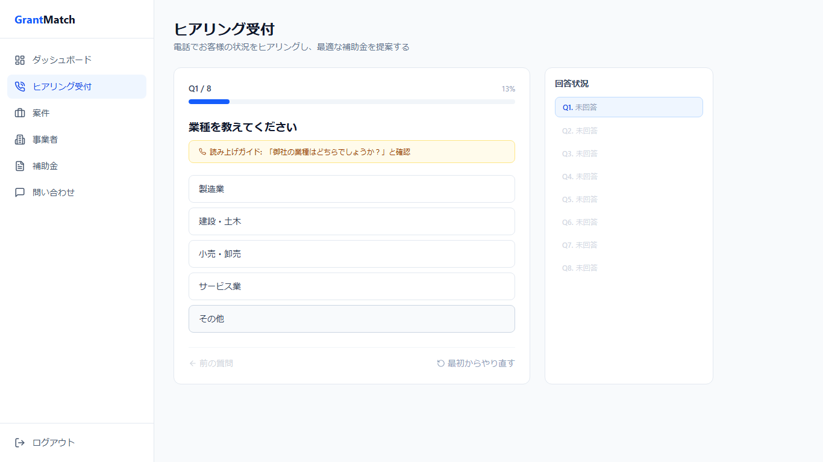Click the GrantMatch logo
Screen dimensions: 823x462
(44, 19)
